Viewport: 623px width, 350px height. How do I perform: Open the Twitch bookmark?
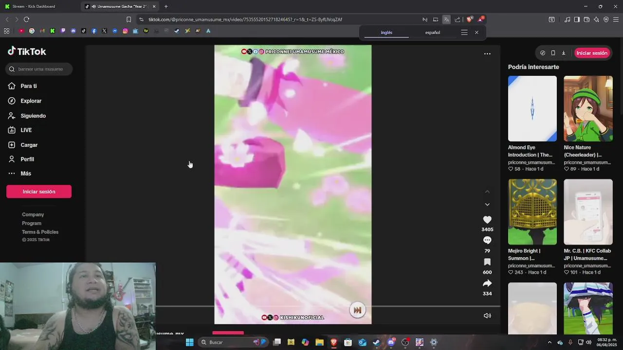(x=63, y=31)
